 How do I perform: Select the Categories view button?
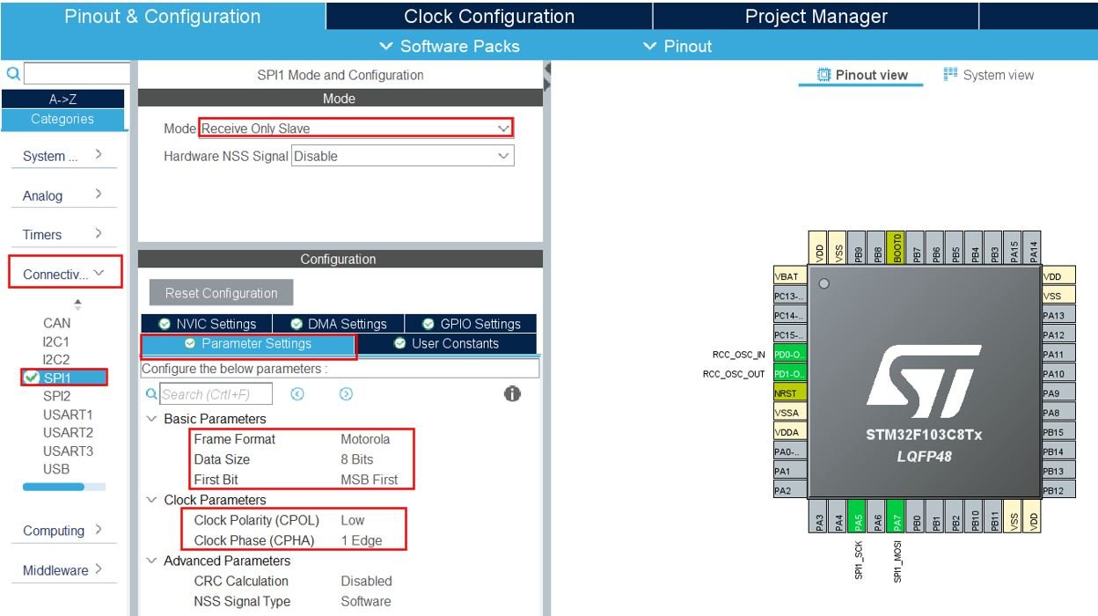62,120
